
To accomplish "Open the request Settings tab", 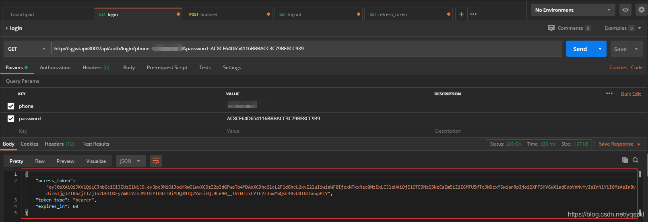I will (x=232, y=68).
